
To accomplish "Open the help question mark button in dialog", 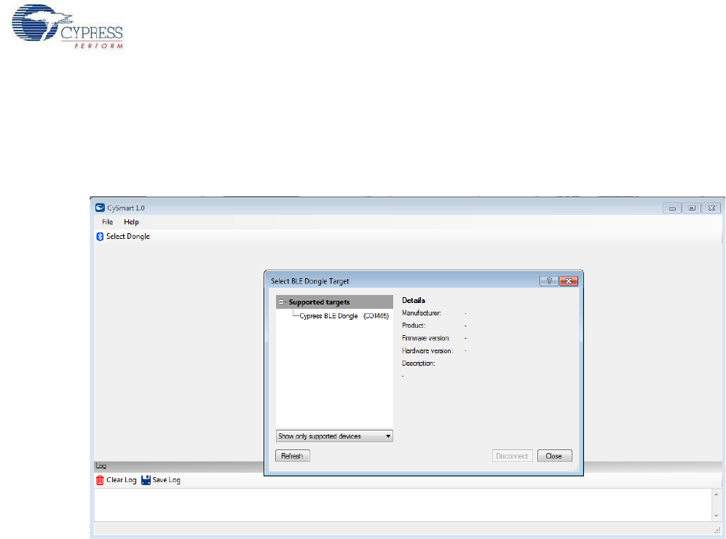I will [x=548, y=281].
